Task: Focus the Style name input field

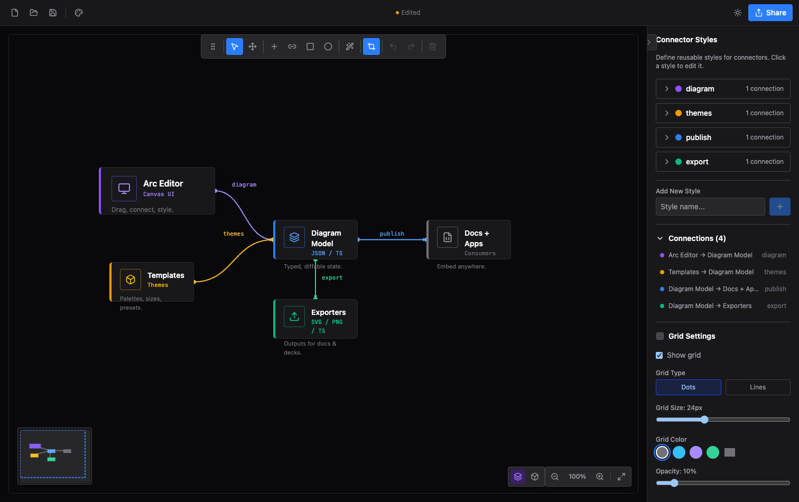Action: coord(710,207)
